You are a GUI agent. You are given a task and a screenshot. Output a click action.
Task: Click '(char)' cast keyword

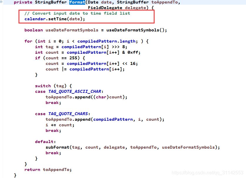click(x=101, y=97)
